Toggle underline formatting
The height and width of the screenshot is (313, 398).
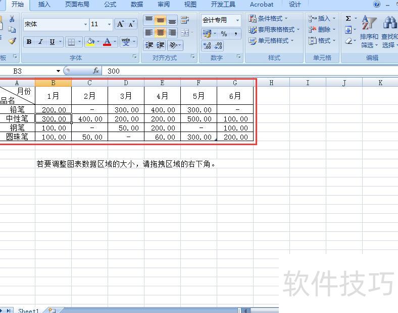53,41
